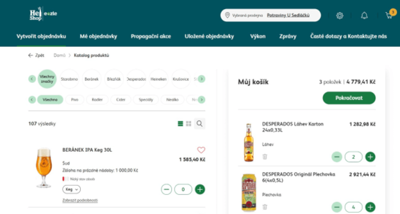The width and height of the screenshot is (400, 214).
Task: Filter by Desperados brand
Action: (x=136, y=79)
